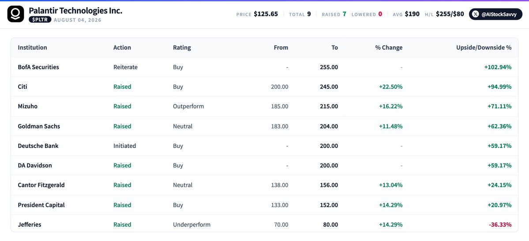Image resolution: width=529 pixels, height=241 pixels.
Task: Click the Initiated action for Deutsche Bank
Action: click(x=125, y=145)
